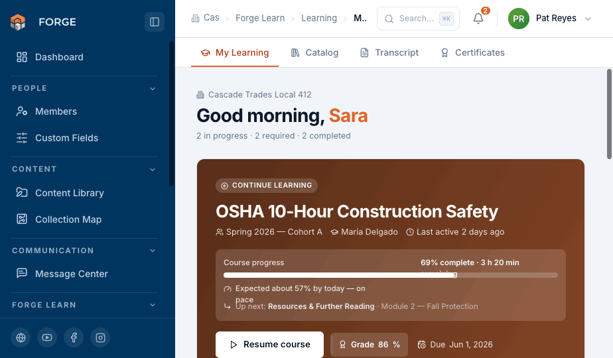Click the Maria Delgado instructor name
The image size is (613, 358).
coord(370,232)
